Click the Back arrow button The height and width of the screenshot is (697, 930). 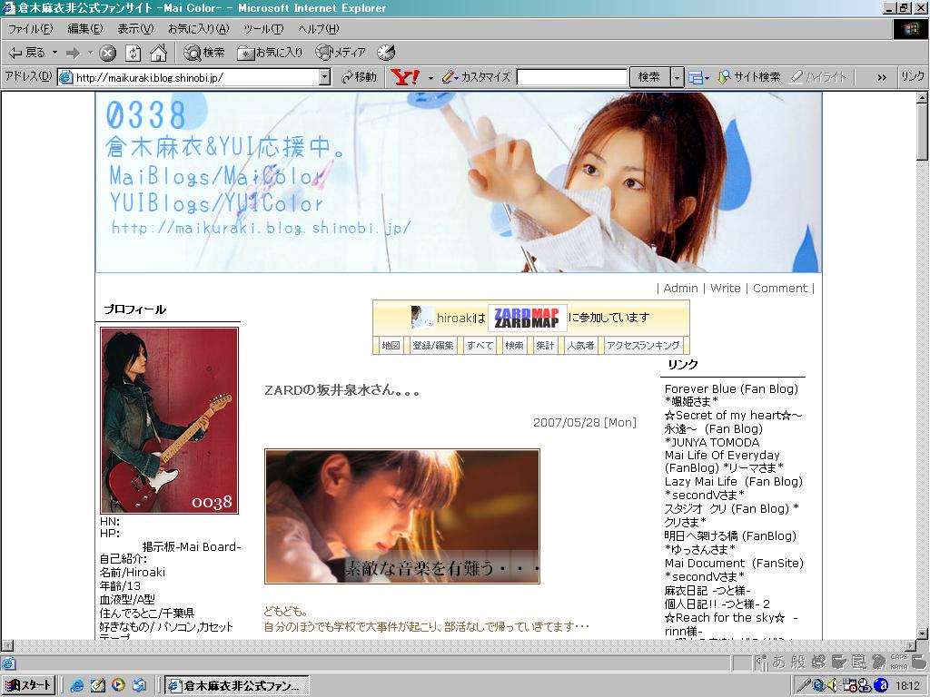point(26,53)
